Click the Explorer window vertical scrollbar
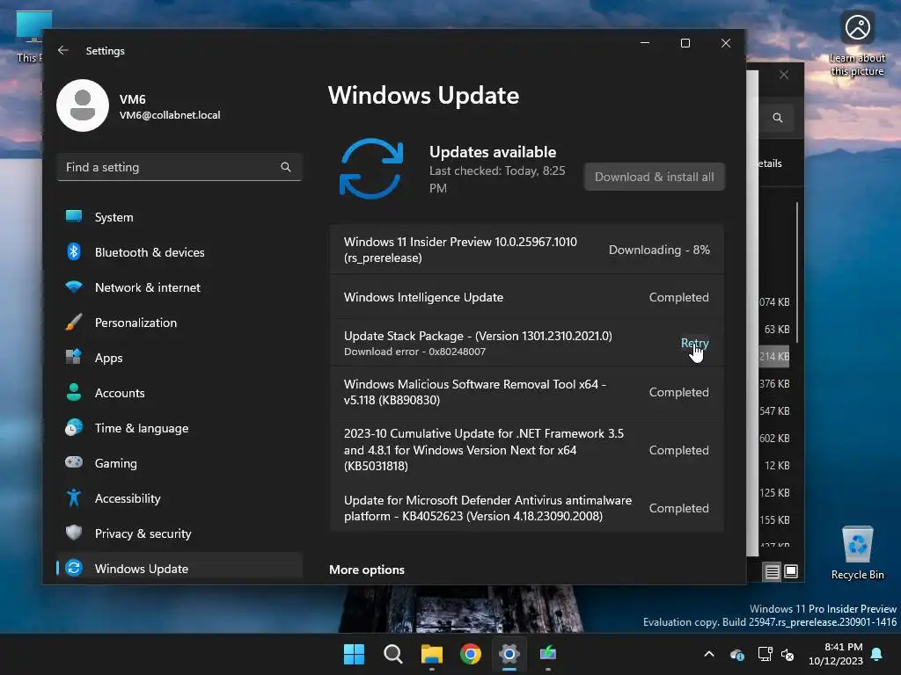The image size is (901, 675). pyautogui.click(x=797, y=272)
